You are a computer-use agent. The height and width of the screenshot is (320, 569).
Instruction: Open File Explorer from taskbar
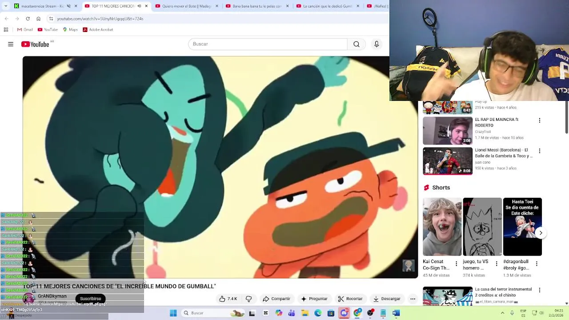(x=305, y=313)
